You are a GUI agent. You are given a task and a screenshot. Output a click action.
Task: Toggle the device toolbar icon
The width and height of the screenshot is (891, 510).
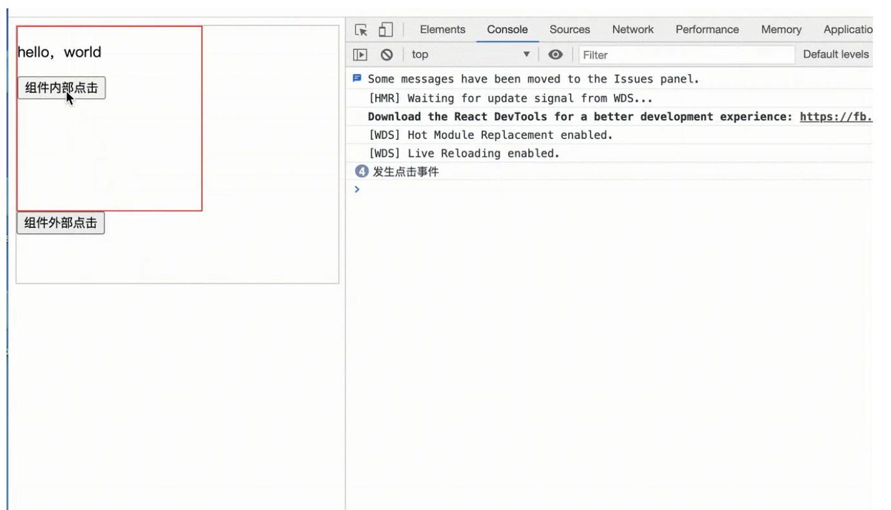[x=386, y=30]
